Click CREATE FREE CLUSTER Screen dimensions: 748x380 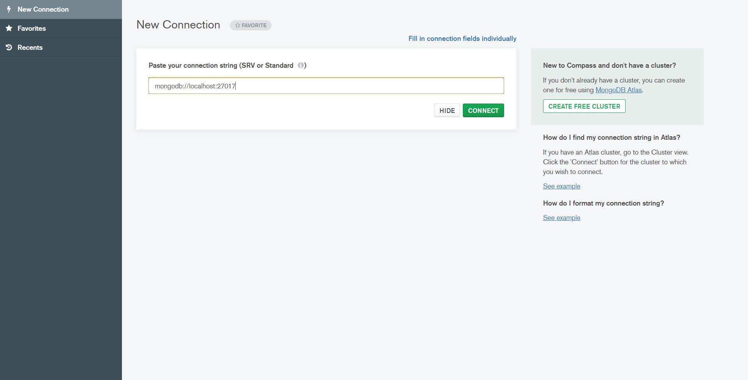click(584, 106)
